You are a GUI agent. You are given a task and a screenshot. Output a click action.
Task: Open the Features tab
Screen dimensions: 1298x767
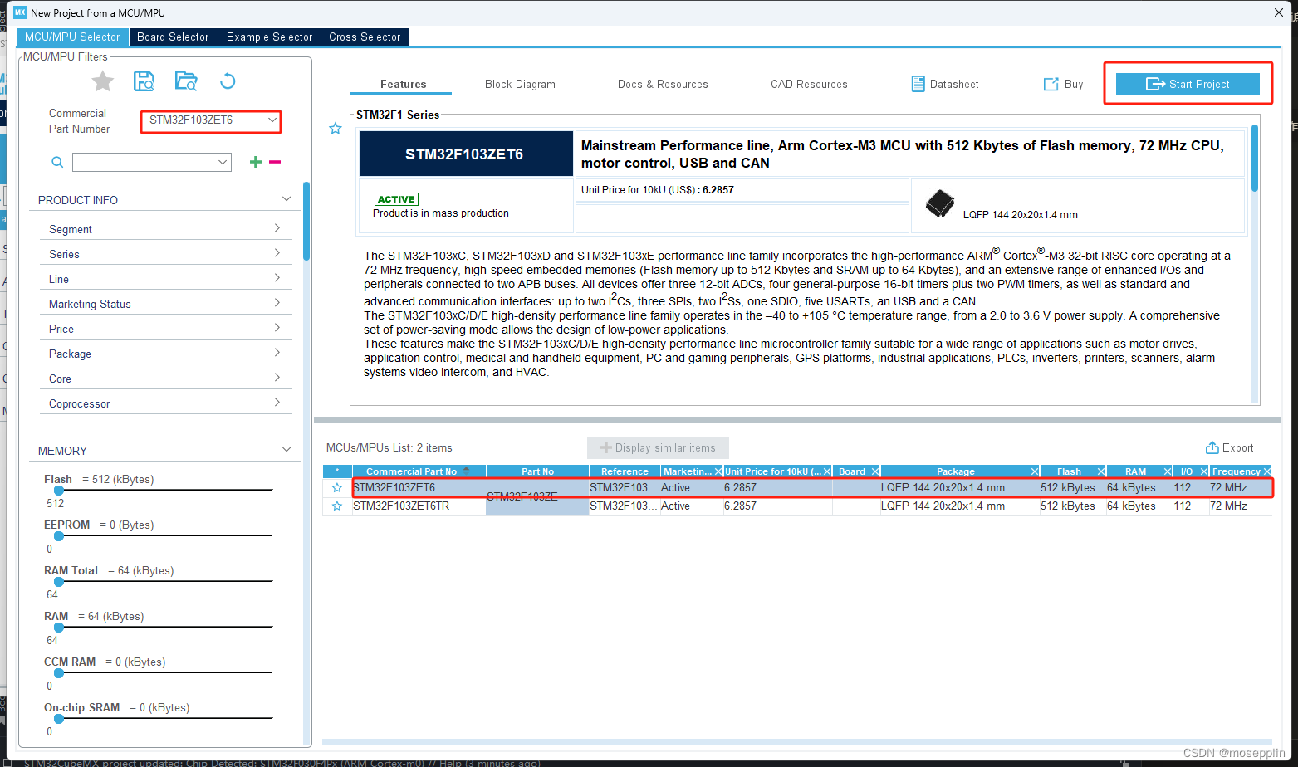click(403, 84)
